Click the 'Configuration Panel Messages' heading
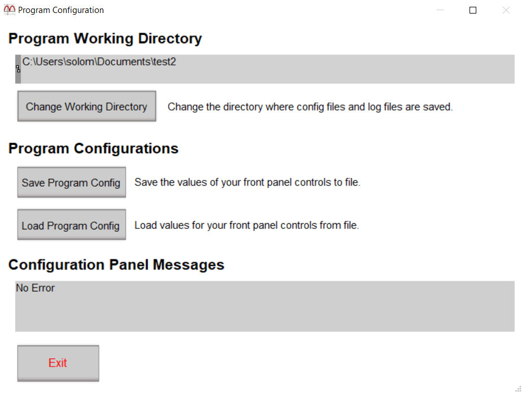The image size is (522, 393). pyautogui.click(x=116, y=265)
